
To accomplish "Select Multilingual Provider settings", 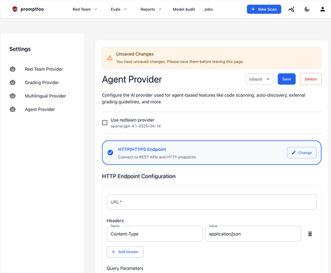I will pos(45,96).
